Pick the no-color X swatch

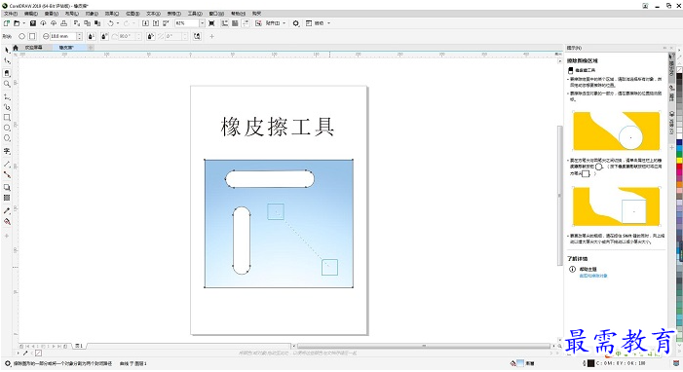tap(679, 70)
